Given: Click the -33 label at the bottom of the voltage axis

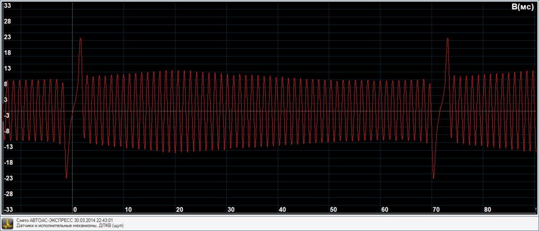Looking at the screenshot, I should click(8, 209).
